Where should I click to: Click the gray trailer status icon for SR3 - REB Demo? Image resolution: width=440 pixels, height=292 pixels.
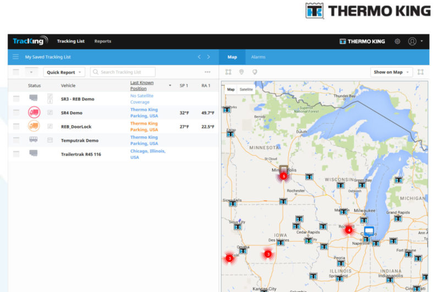34,98
